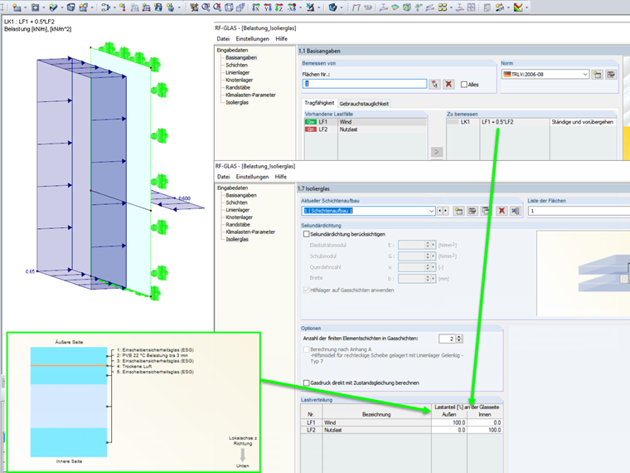This screenshot has height=473, width=630.
Task: Toggle the Alles checkbox
Action: point(464,85)
